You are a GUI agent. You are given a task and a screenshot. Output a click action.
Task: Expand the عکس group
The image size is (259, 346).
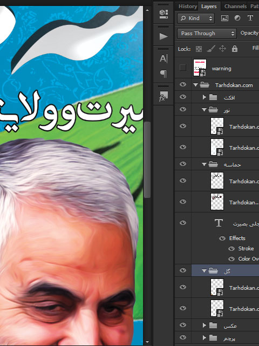coord(204,325)
